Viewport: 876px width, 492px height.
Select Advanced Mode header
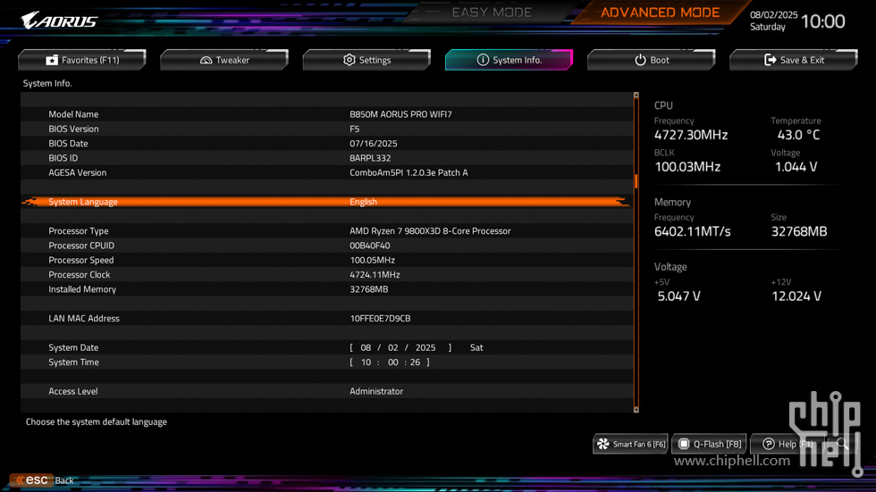point(660,13)
